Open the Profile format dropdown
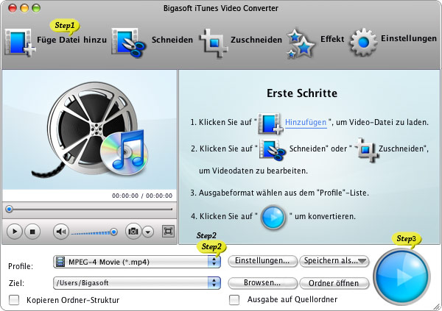 pos(137,262)
